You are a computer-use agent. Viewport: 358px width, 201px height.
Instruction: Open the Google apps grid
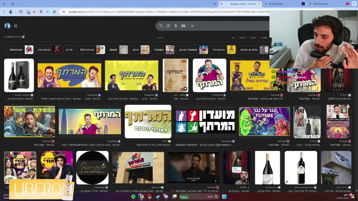(16, 26)
